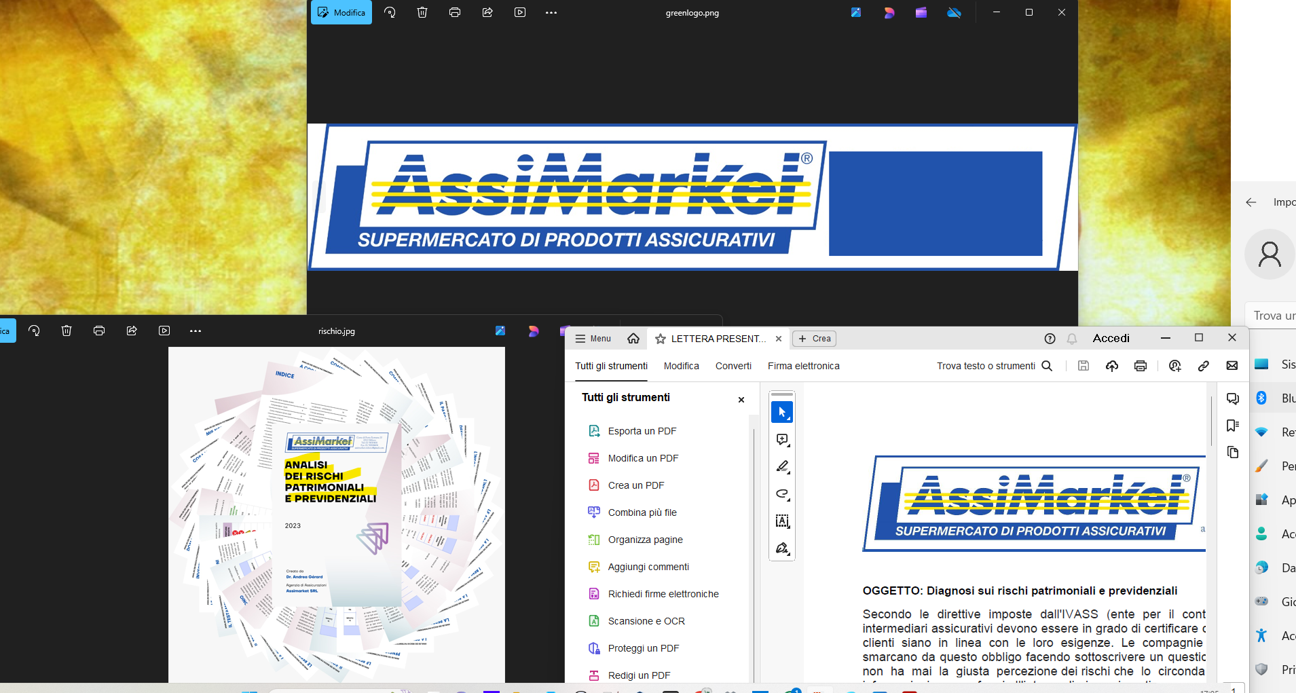Go to Acrobat Home icon
This screenshot has height=693, width=1296.
point(633,339)
